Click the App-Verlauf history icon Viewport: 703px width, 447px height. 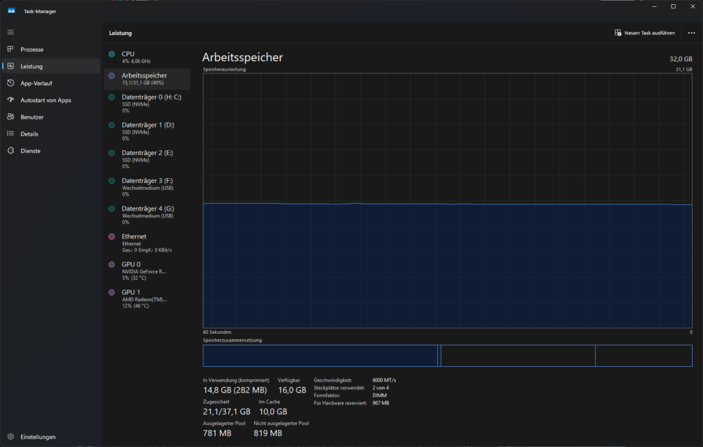10,83
